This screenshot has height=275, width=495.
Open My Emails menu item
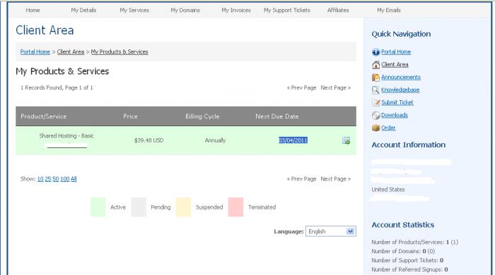pyautogui.click(x=389, y=10)
